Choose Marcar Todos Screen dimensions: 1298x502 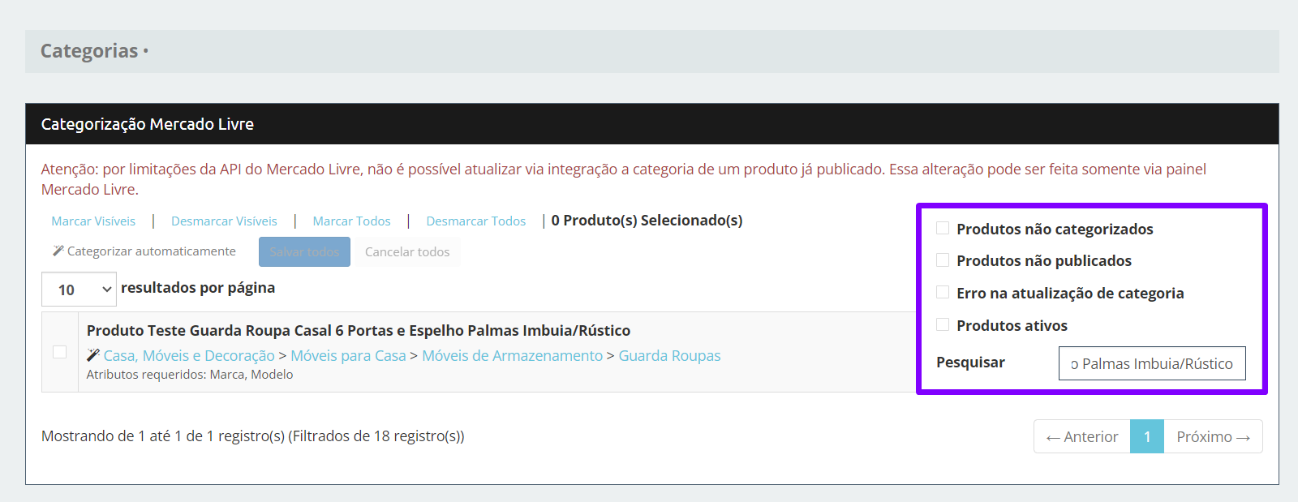pyautogui.click(x=351, y=221)
